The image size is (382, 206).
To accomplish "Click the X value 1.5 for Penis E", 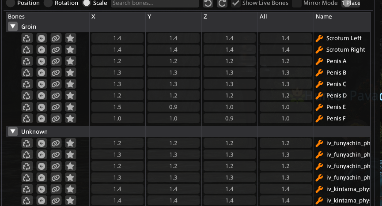I will click(117, 107).
